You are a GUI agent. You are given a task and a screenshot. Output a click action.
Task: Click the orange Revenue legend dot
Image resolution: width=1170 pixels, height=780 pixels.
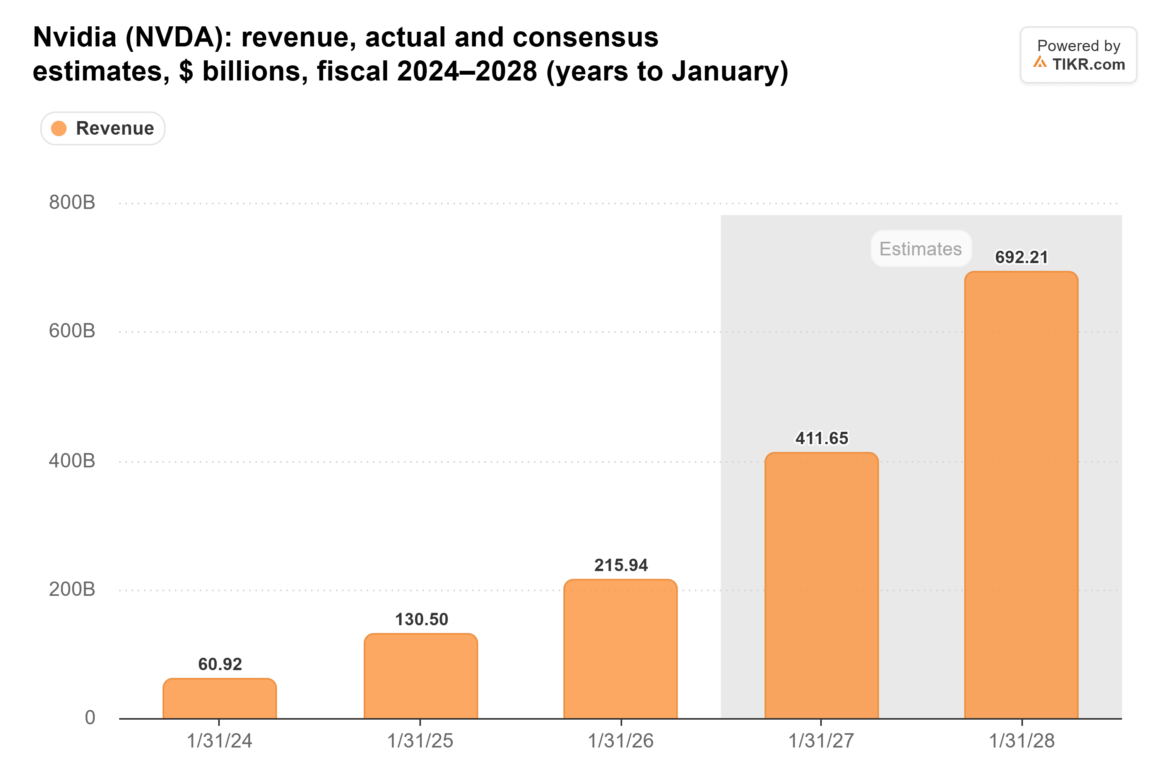(x=59, y=128)
